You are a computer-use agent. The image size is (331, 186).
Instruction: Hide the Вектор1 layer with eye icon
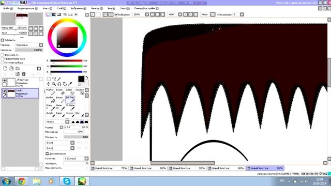(5, 81)
